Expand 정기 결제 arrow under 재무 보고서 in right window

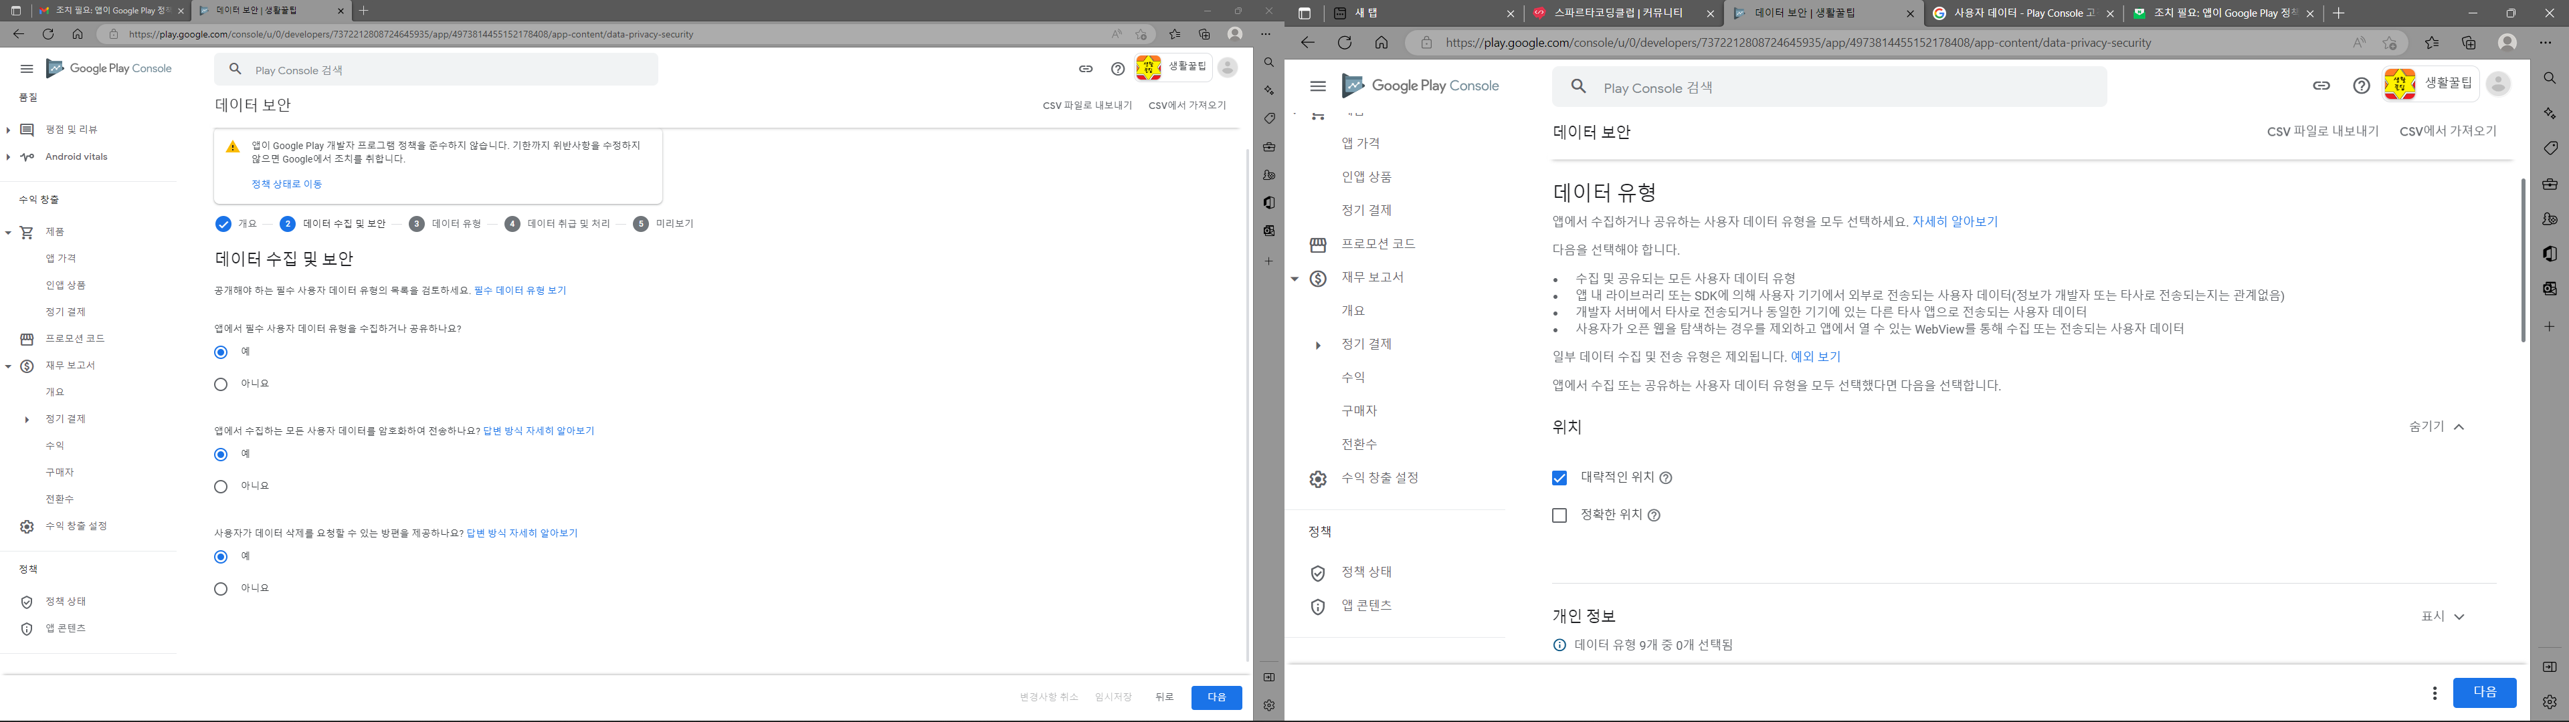1317,345
